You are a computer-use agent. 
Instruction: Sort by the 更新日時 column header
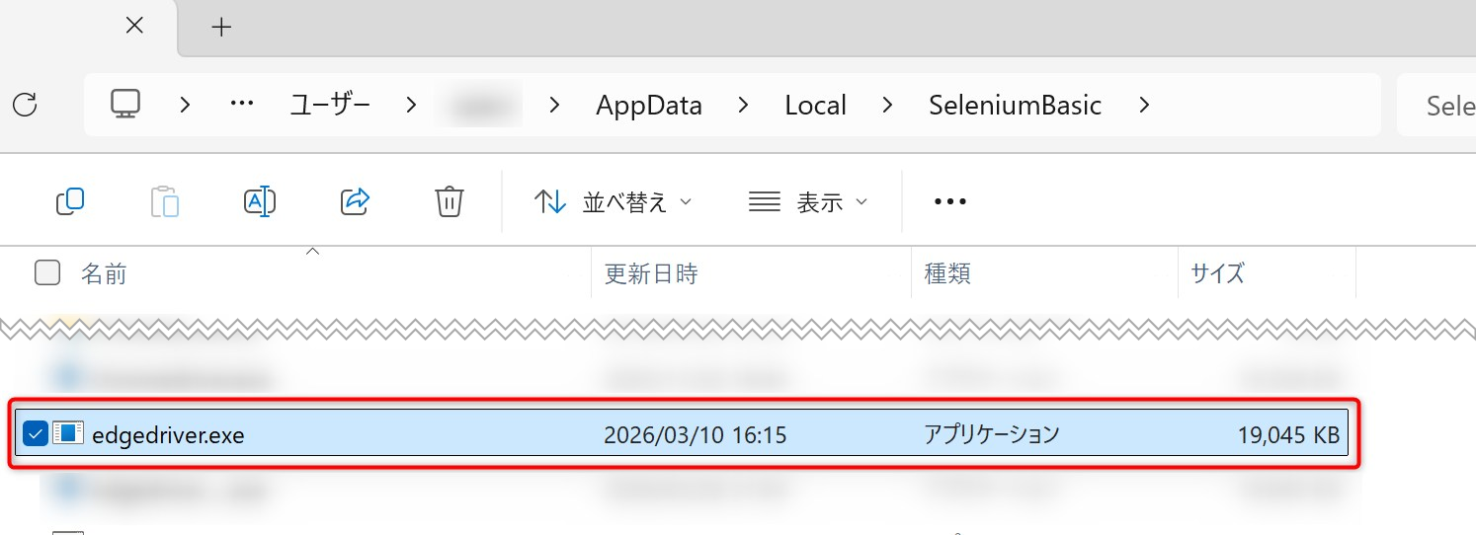point(651,273)
